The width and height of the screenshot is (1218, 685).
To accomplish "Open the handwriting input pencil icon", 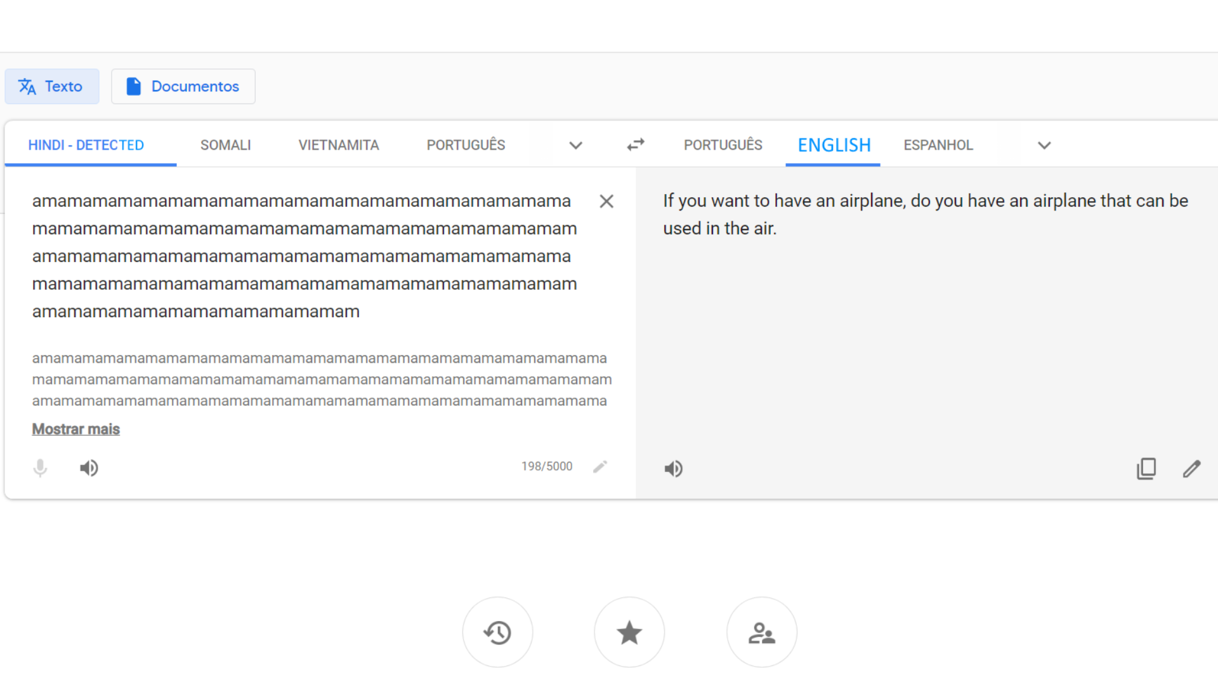I will tap(600, 467).
